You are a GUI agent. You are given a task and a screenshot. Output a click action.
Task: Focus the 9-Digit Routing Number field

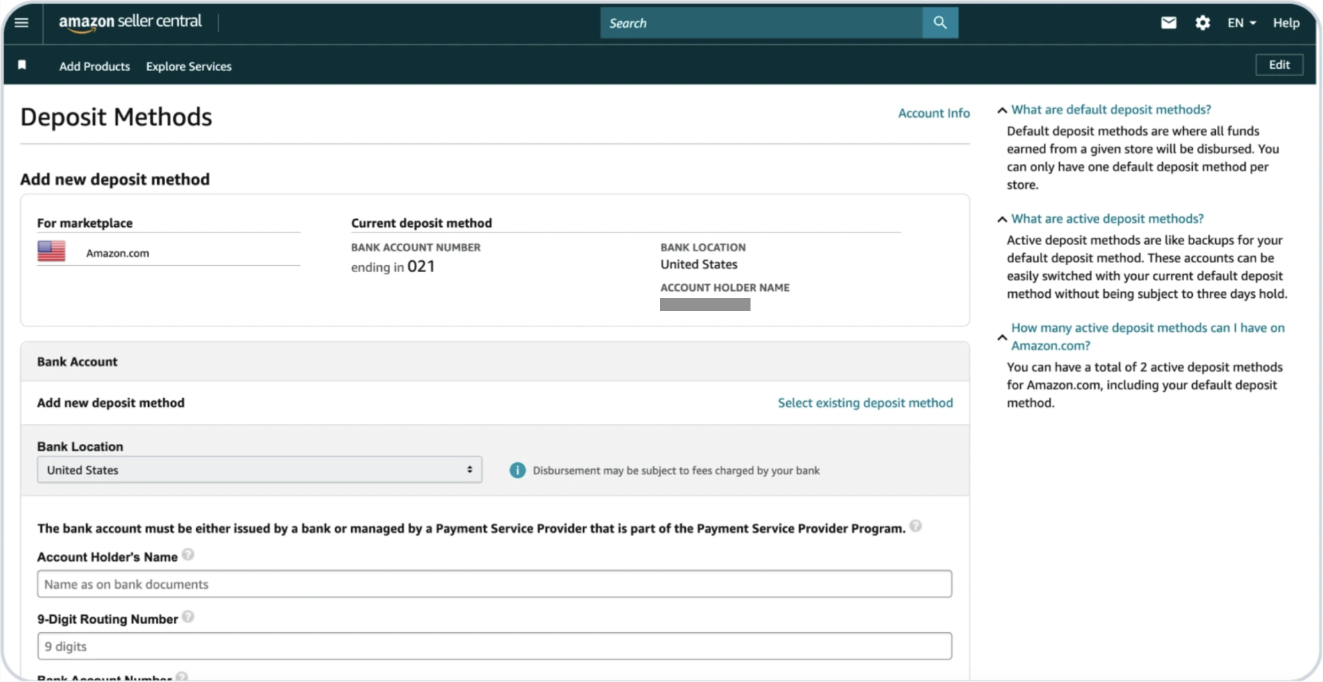(495, 646)
